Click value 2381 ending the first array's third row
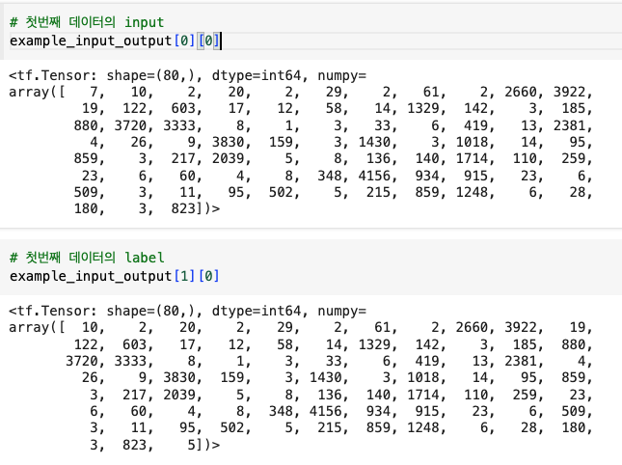This screenshot has width=622, height=465. 570,125
